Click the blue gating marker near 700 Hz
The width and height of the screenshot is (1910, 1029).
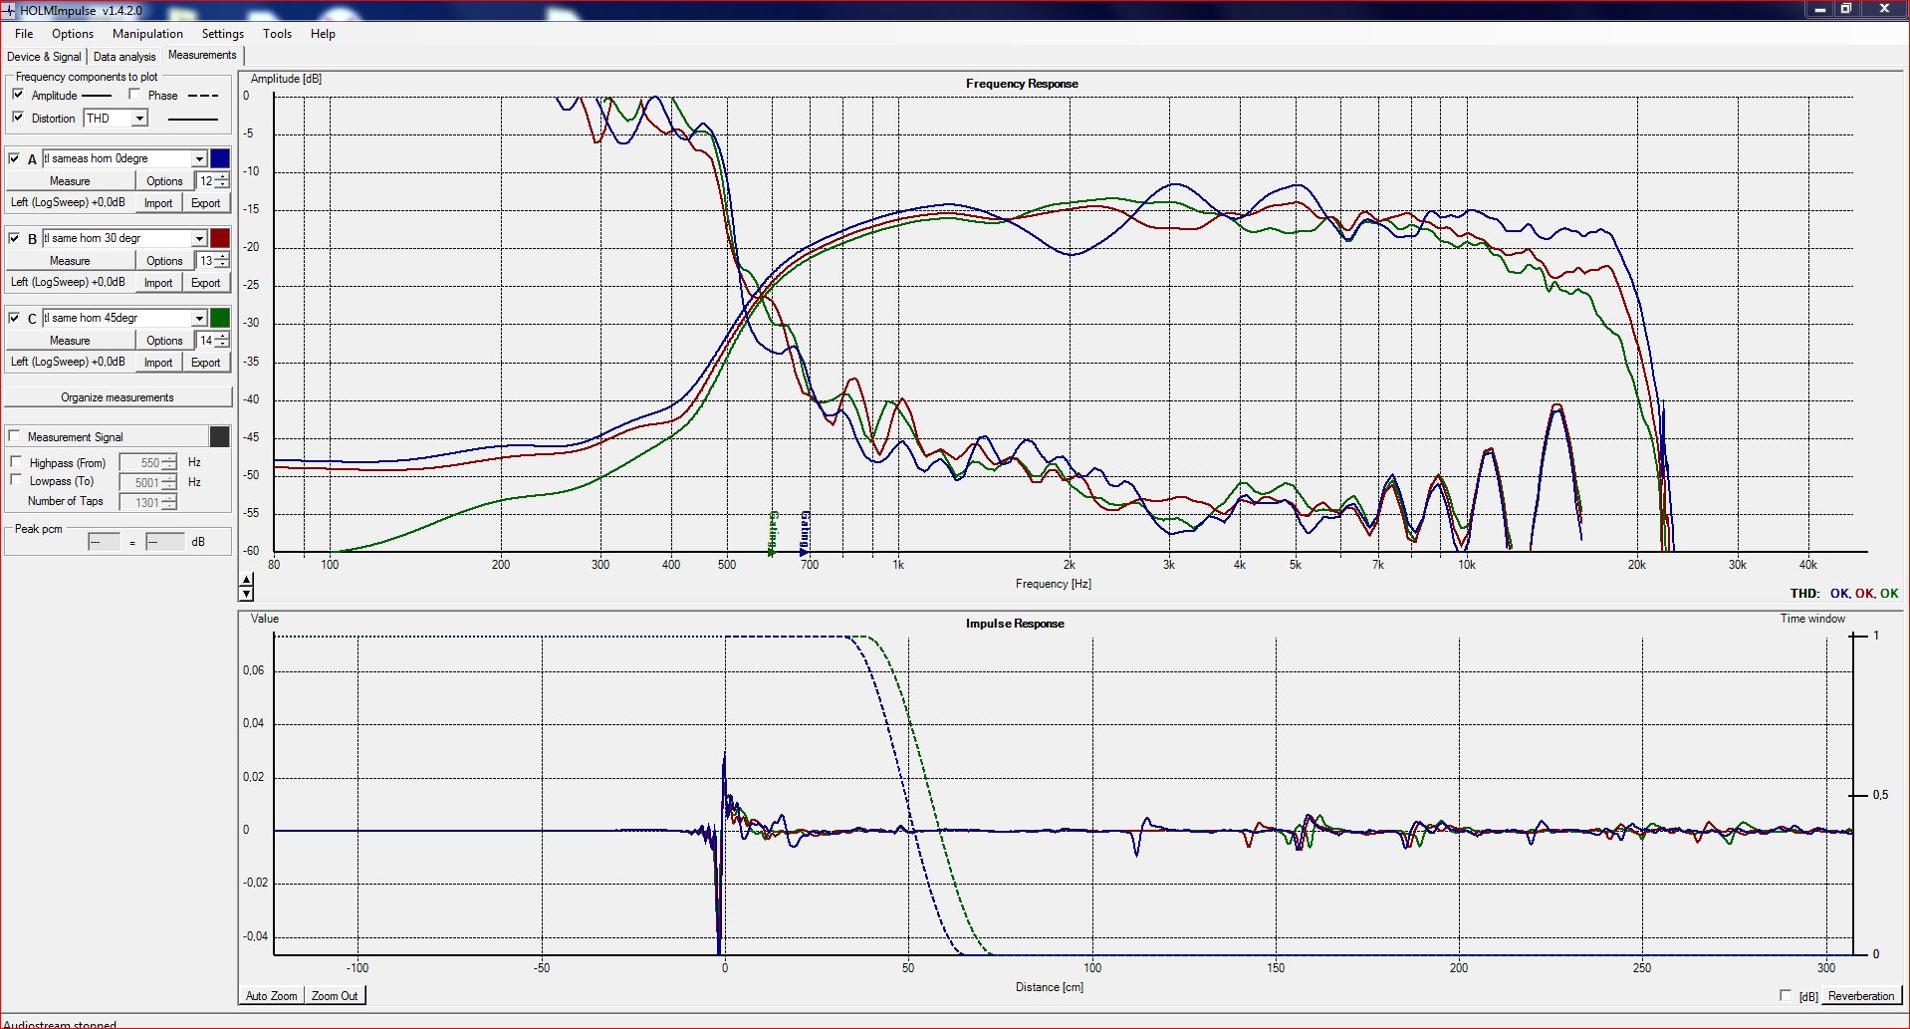805,533
